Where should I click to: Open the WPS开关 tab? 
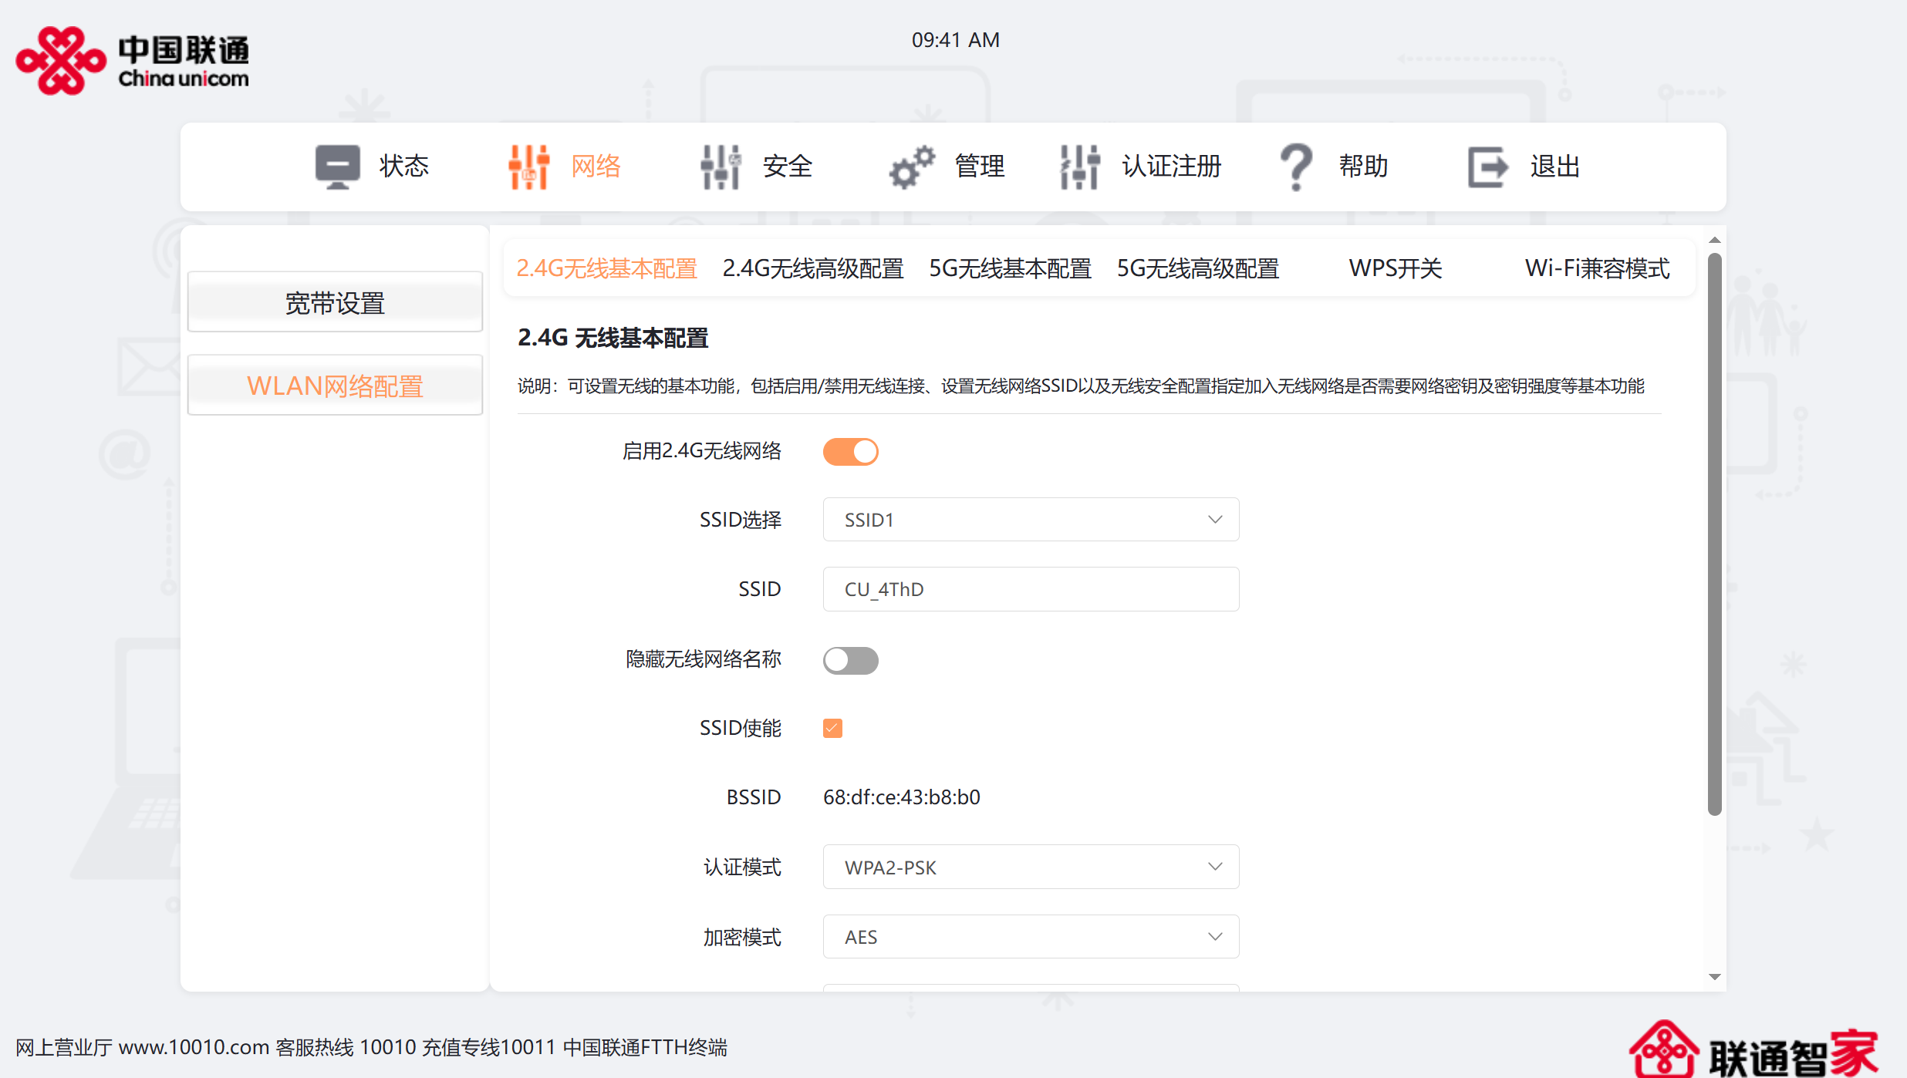pyautogui.click(x=1395, y=268)
